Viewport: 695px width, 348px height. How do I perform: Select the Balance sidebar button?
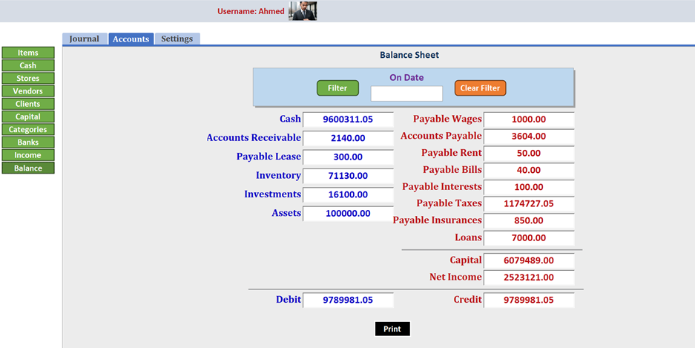pyautogui.click(x=28, y=168)
